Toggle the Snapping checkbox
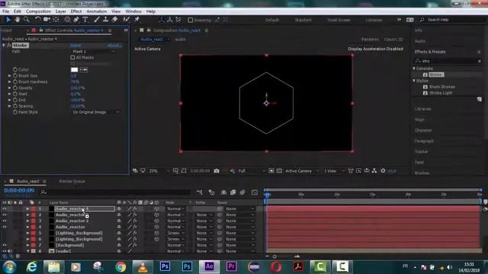 (190, 20)
